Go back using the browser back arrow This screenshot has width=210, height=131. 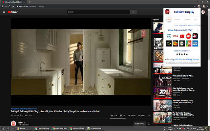pyautogui.click(x=2, y=6)
